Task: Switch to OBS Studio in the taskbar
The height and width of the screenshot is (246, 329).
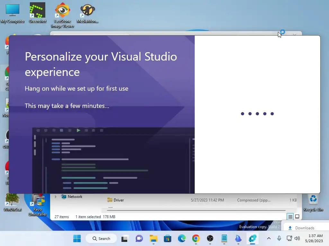Action: 210,238
